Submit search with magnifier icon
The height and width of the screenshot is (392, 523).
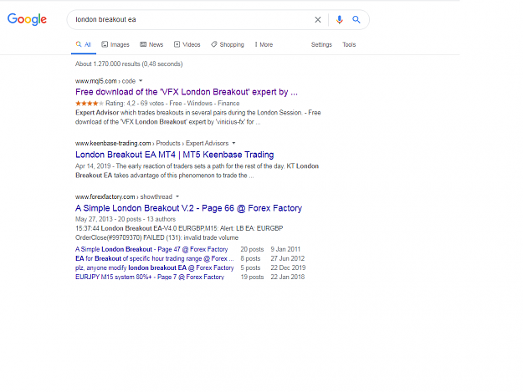click(x=356, y=20)
